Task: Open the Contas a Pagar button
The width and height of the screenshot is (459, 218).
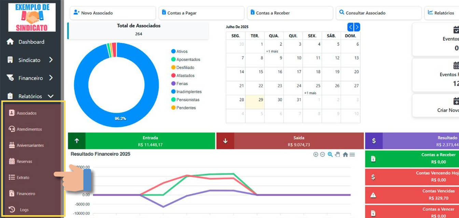Action: coord(201,13)
